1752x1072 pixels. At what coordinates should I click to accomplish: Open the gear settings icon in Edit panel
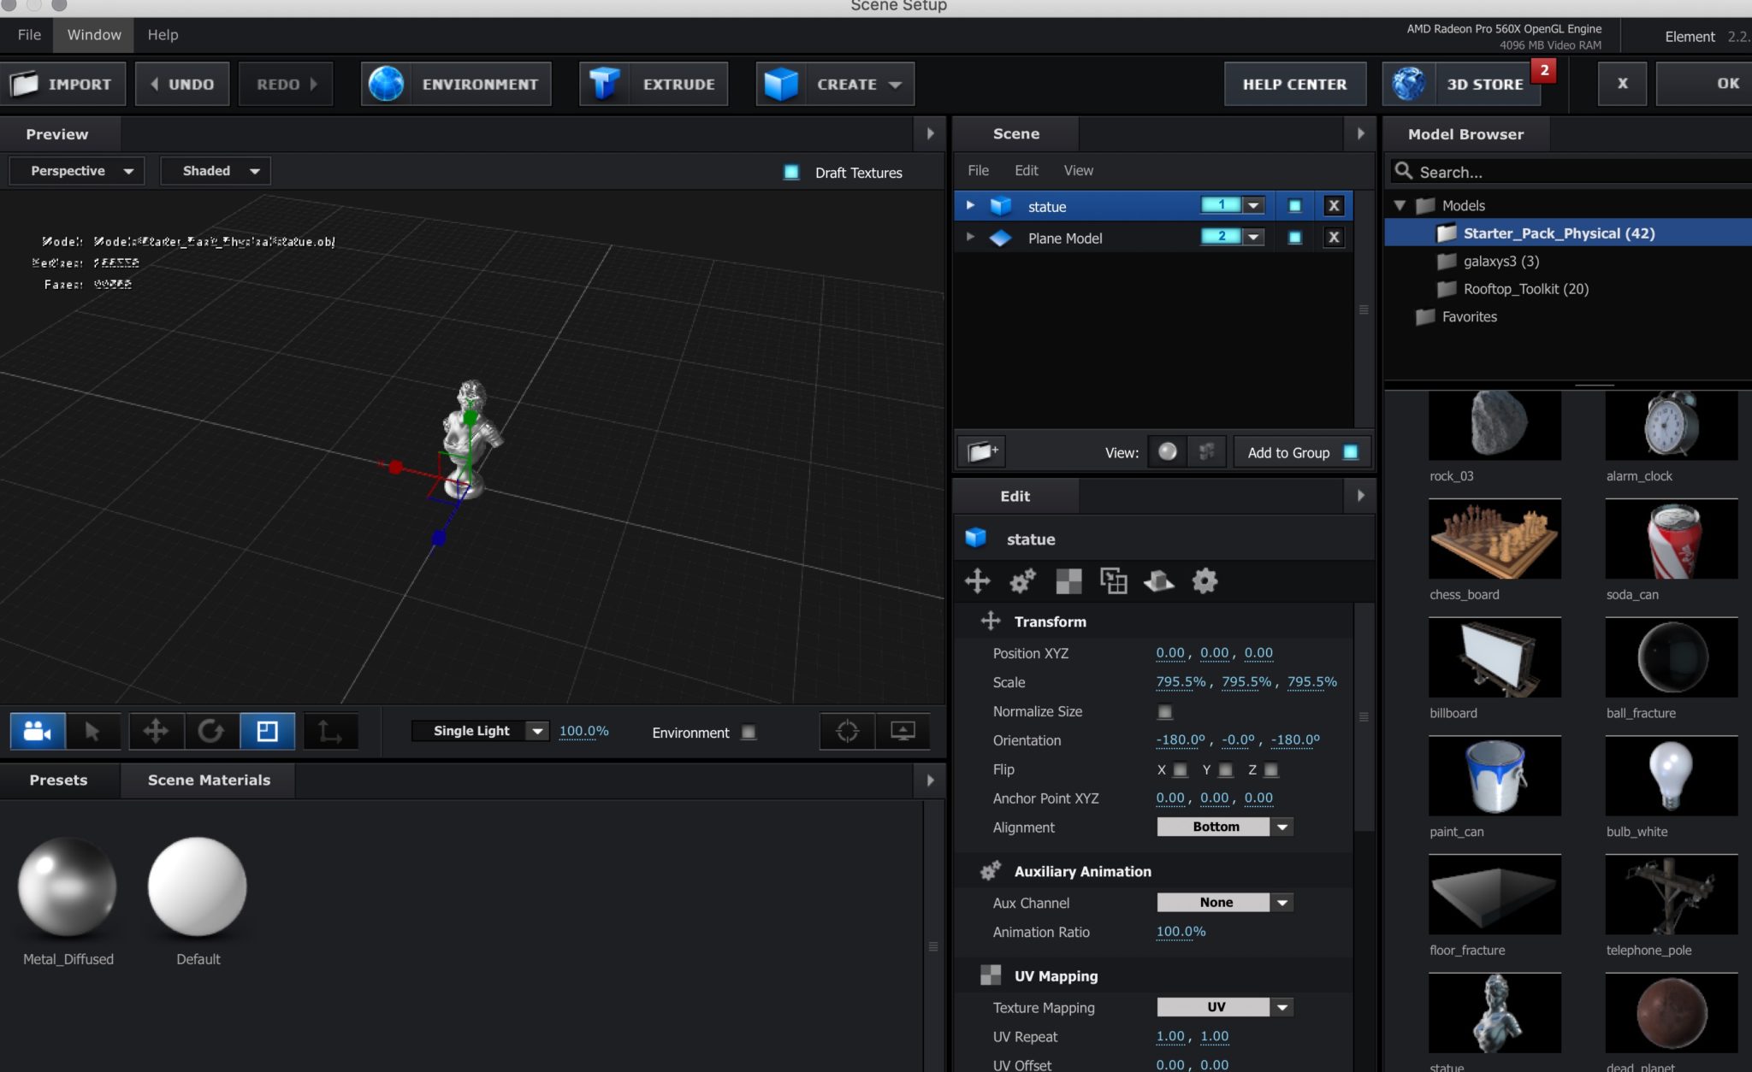1204,580
